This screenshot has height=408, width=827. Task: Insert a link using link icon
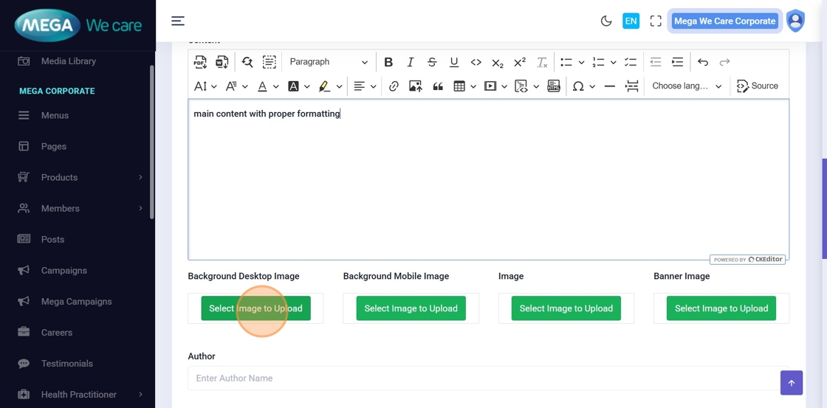coord(394,86)
